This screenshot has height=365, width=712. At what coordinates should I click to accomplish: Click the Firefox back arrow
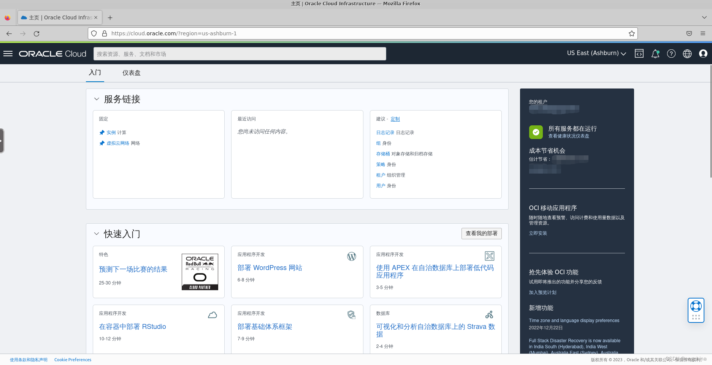click(9, 33)
